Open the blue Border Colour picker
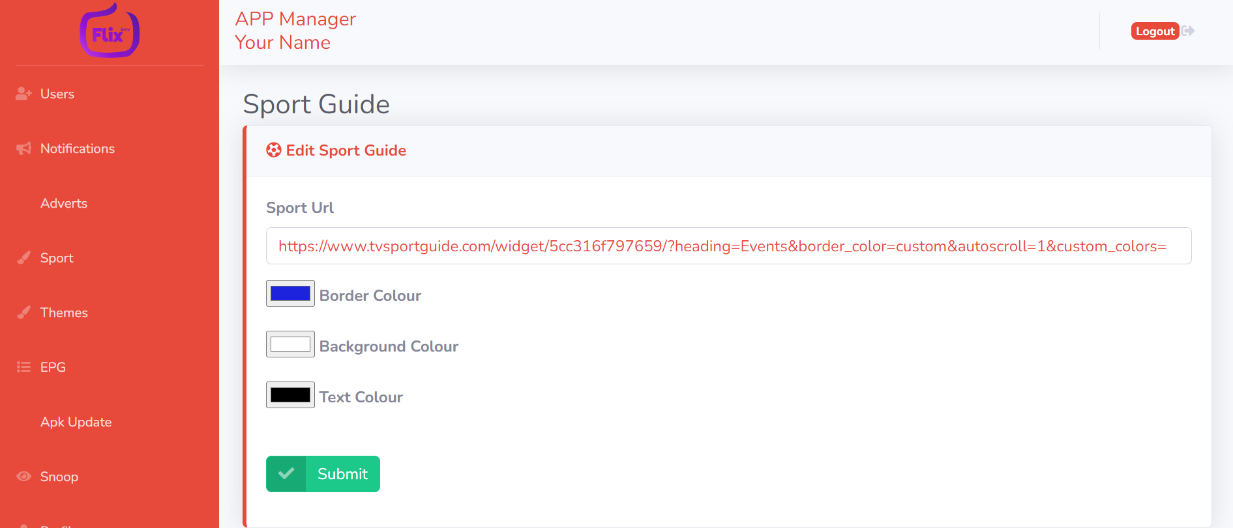This screenshot has width=1233, height=528. pyautogui.click(x=290, y=294)
